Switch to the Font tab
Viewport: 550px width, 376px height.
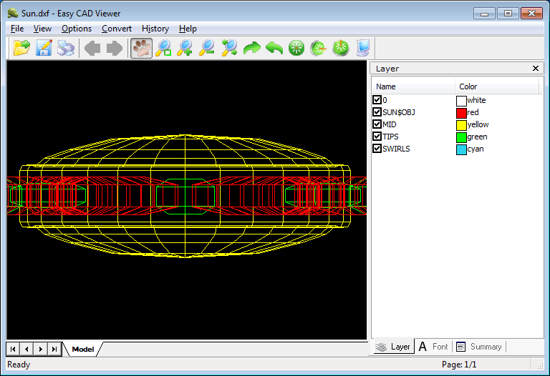[x=433, y=347]
